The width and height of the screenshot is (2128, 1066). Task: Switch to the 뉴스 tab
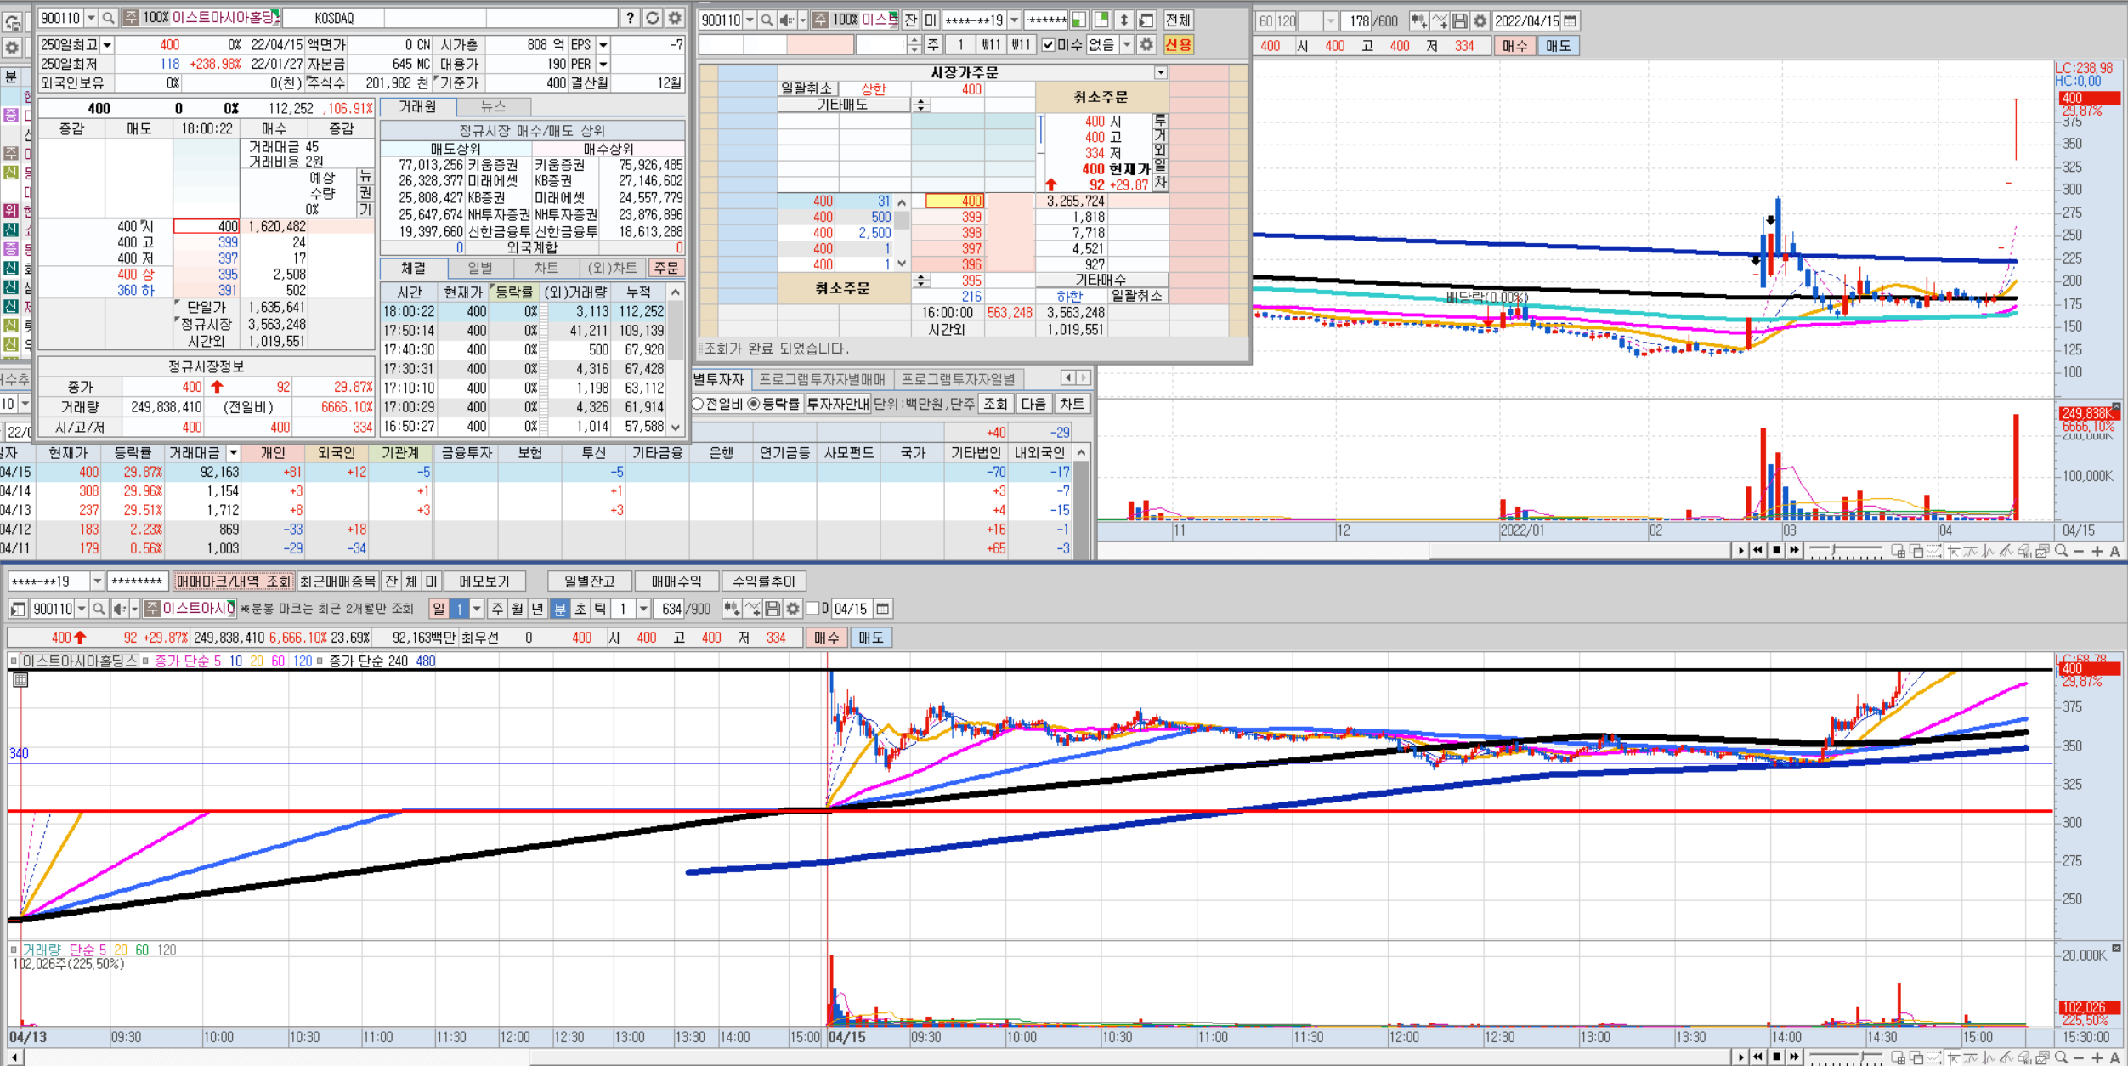coord(494,107)
